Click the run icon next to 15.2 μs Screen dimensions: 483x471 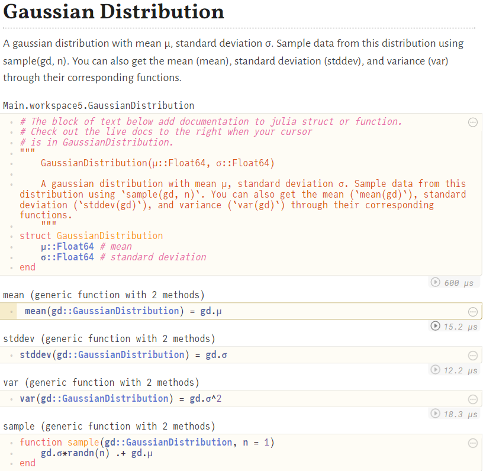436,326
